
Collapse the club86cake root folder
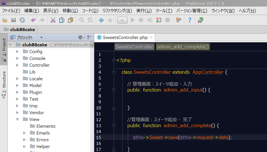pyautogui.click(x=10, y=45)
